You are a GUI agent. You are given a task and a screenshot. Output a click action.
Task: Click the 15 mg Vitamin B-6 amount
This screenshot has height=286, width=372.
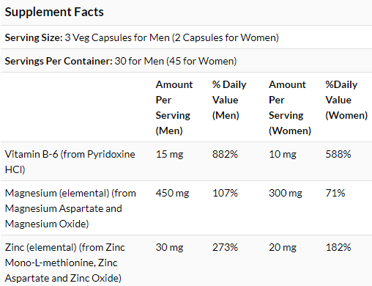coord(169,155)
